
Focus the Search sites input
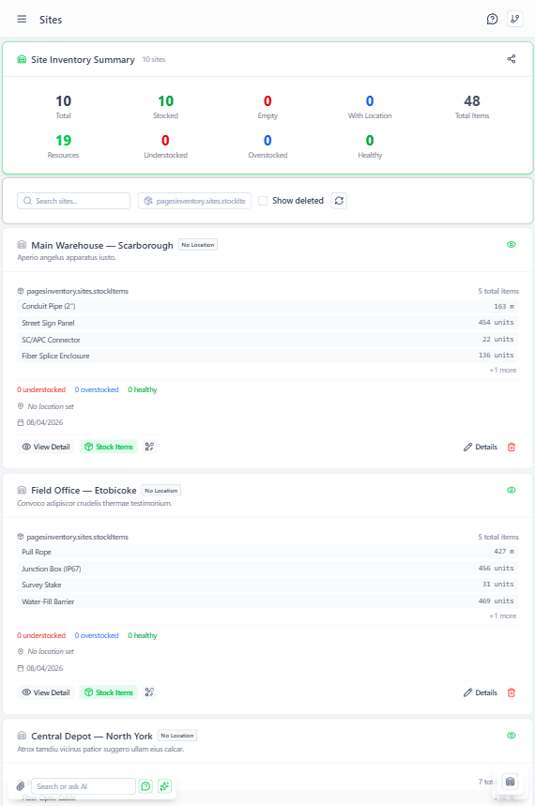[x=73, y=201]
